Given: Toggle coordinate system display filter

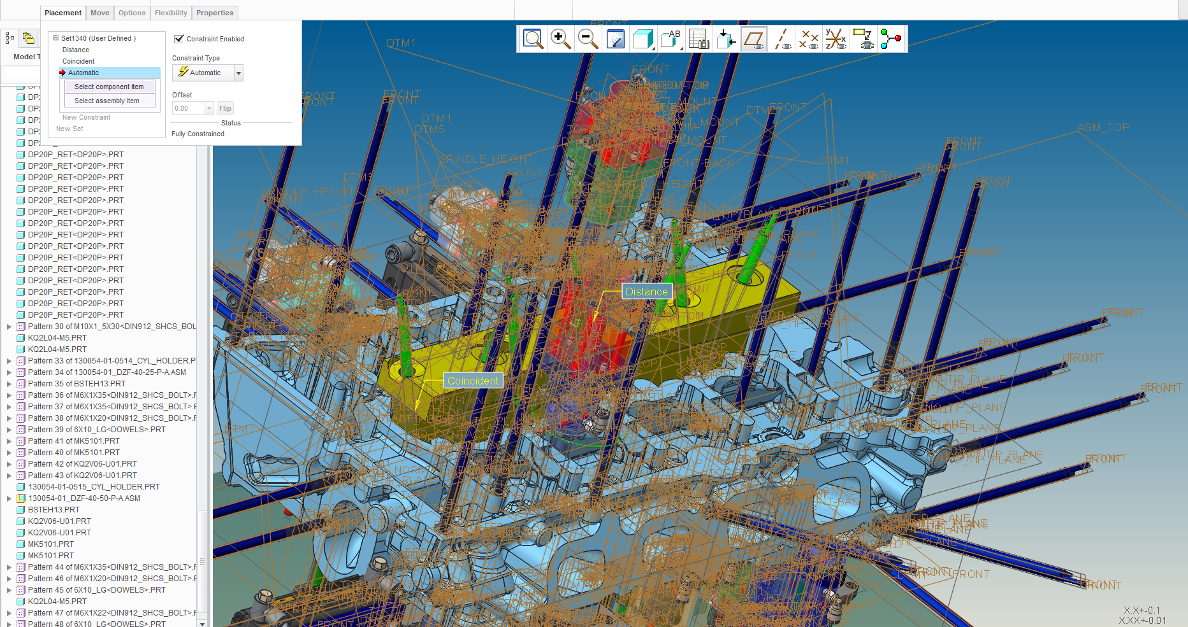Looking at the screenshot, I should click(x=836, y=39).
